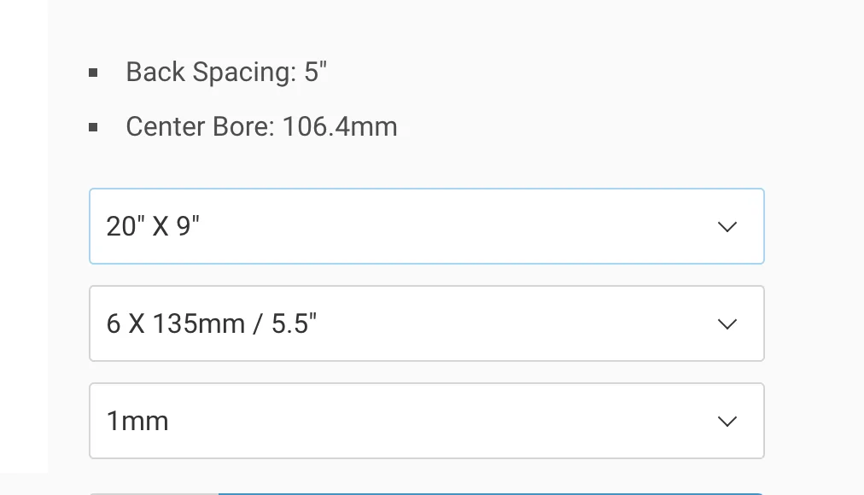The width and height of the screenshot is (864, 495).
Task: Click the "Back Spacing: 5"" specification line
Action: pos(226,73)
